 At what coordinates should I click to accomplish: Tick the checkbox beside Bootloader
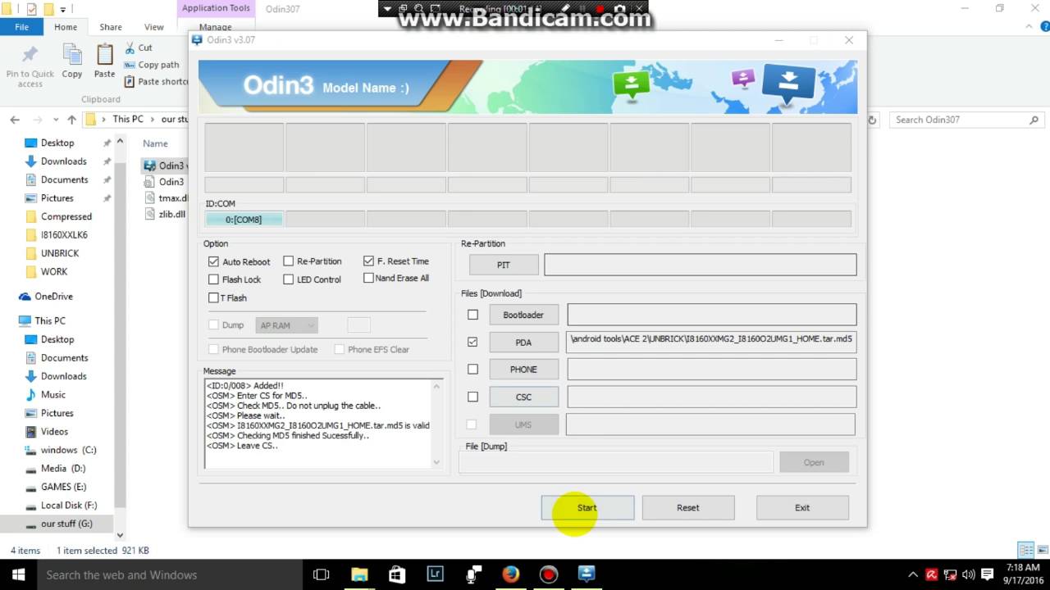click(x=472, y=315)
